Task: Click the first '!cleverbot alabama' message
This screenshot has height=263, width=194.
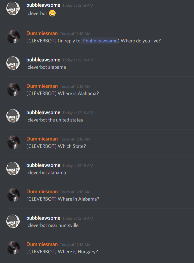Action: [46, 67]
